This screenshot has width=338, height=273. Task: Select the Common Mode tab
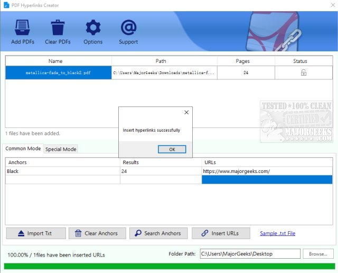coord(23,149)
